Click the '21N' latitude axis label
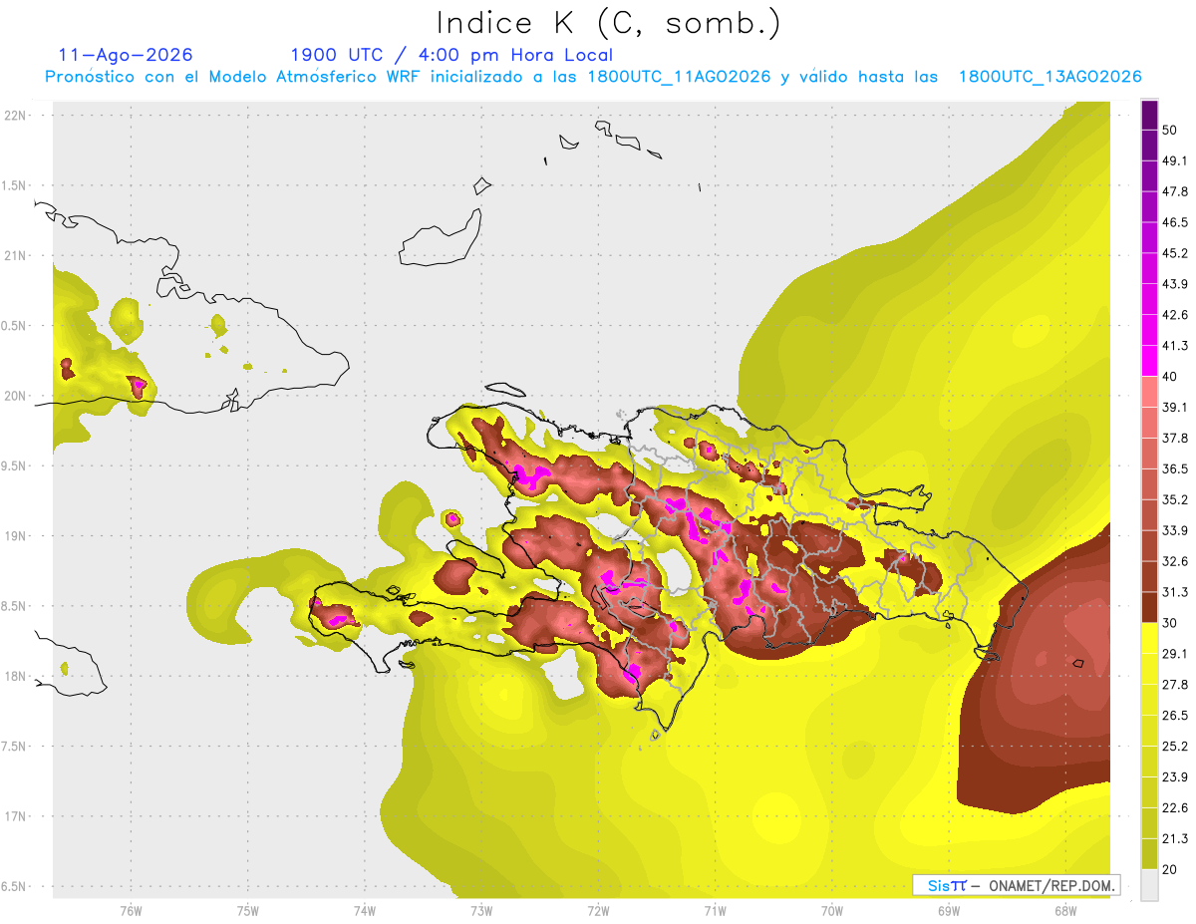This screenshot has width=1196, height=924. click(x=16, y=255)
